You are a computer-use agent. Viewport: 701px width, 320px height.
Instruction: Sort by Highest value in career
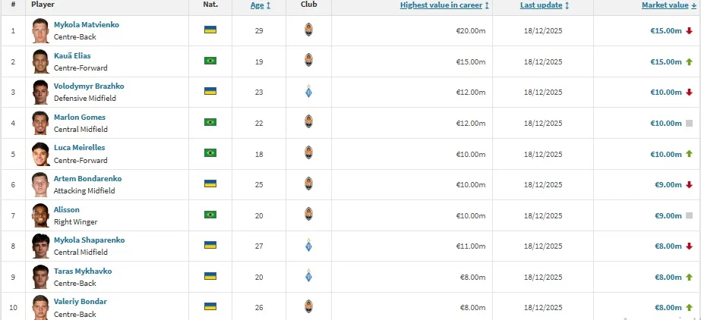(444, 5)
